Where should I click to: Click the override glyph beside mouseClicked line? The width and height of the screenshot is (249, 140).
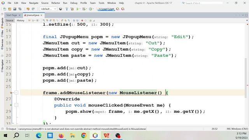pos(11,105)
